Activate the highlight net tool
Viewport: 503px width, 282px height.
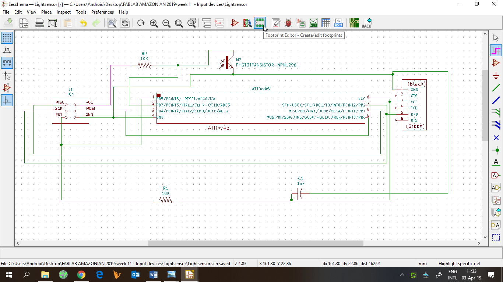pyautogui.click(x=496, y=50)
